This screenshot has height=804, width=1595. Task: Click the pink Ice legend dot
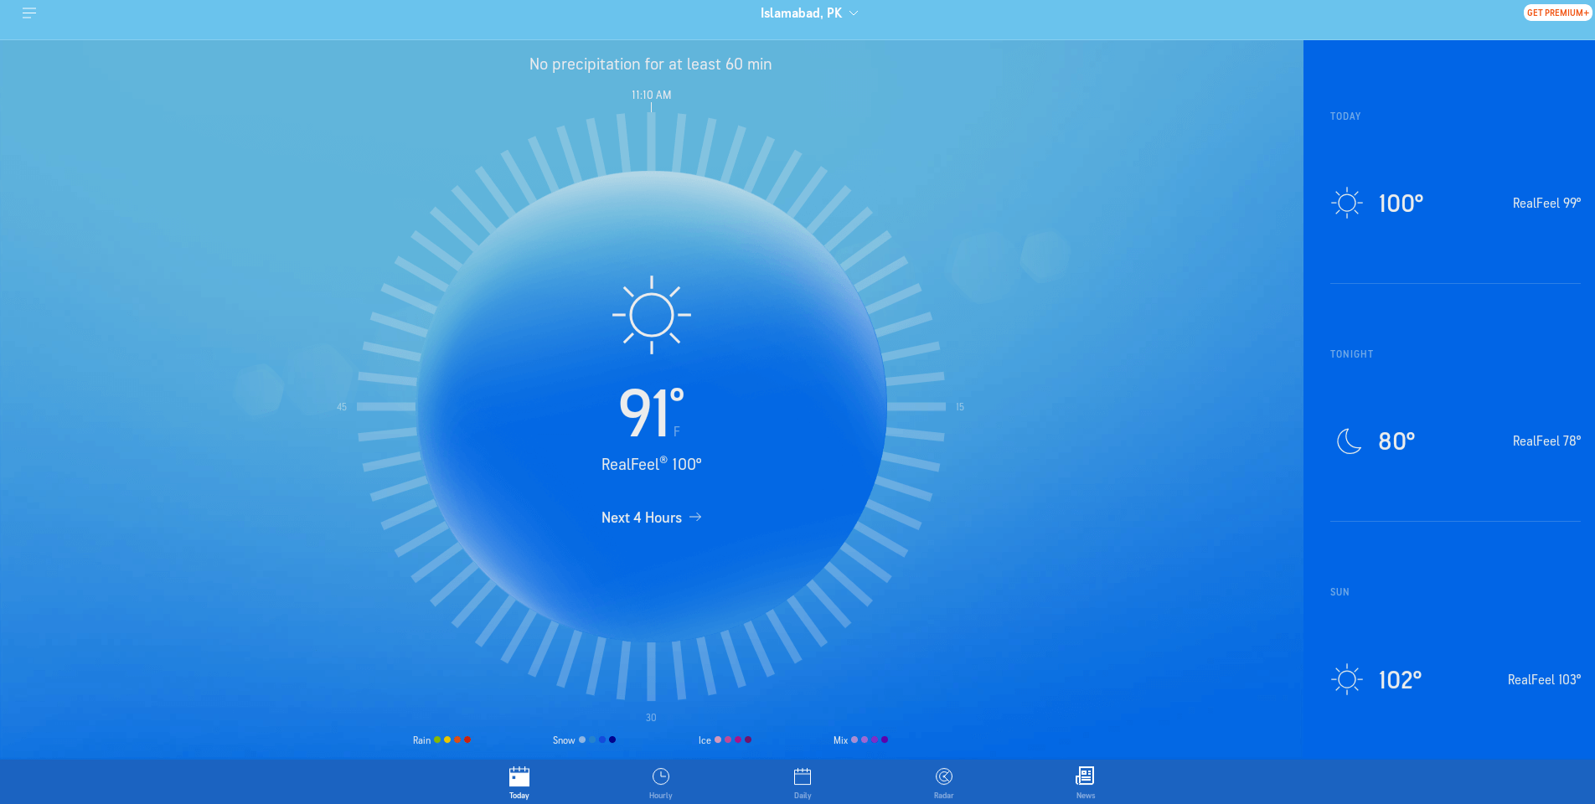718,740
